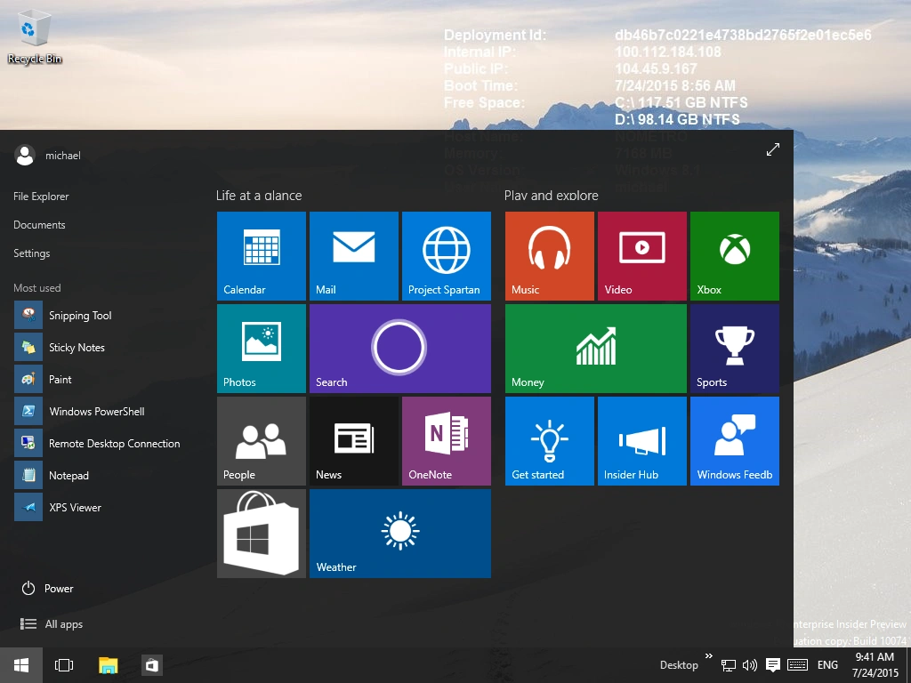
Task: Open File Explorer link in Start menu
Action: tap(41, 197)
